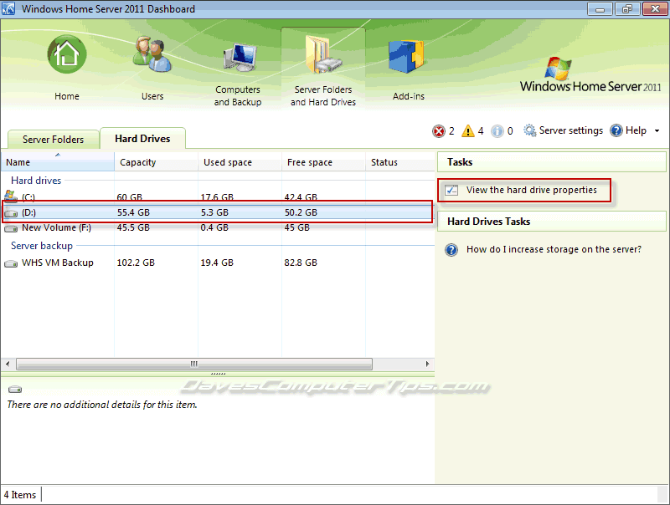Open Server settings
Viewport: 670px width, 505px height.
[571, 130]
